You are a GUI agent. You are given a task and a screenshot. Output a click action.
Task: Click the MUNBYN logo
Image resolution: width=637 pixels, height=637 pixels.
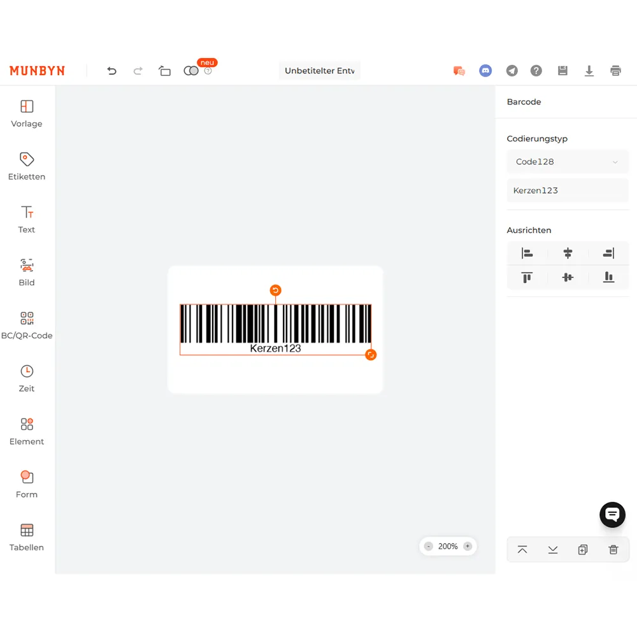[x=37, y=71]
